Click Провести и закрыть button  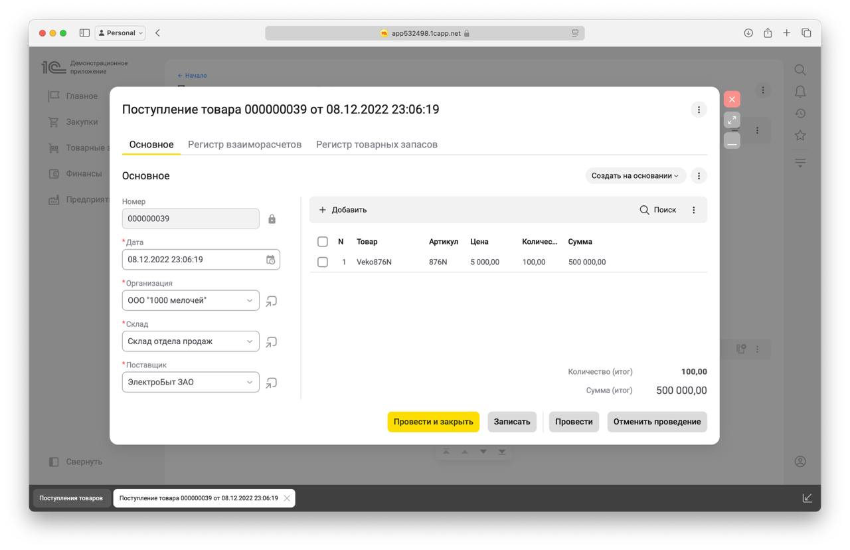433,422
